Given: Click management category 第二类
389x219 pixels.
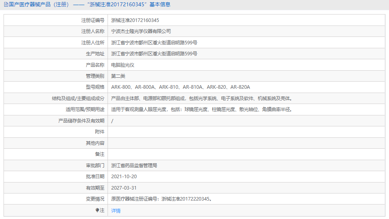Looking at the screenshot, I should click(118, 76).
